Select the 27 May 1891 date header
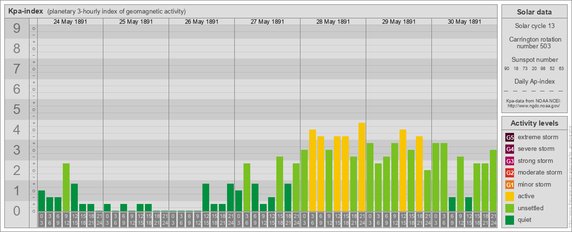 point(267,22)
